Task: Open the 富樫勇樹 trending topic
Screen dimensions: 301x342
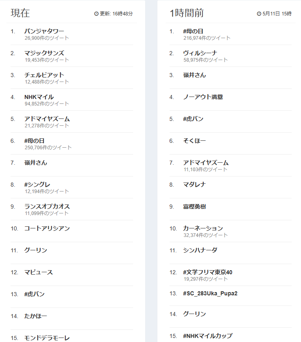Action: tap(194, 206)
